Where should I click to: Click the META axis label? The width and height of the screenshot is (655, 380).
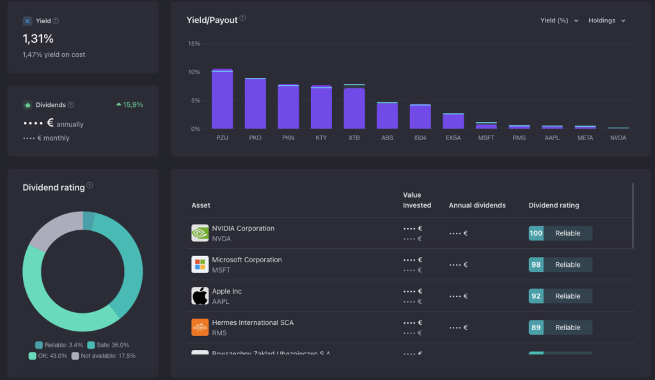(x=585, y=138)
